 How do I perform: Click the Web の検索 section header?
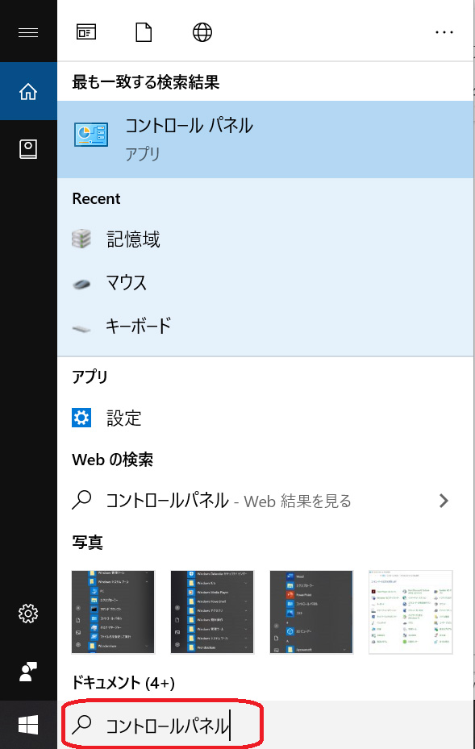(x=113, y=460)
